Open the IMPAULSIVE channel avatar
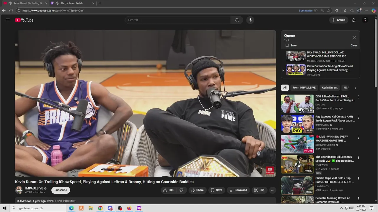This screenshot has width=378, height=212. (19, 190)
